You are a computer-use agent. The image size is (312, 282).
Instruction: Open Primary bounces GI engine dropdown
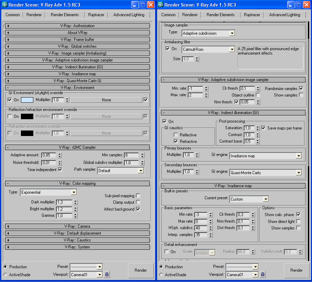[x=265, y=156]
